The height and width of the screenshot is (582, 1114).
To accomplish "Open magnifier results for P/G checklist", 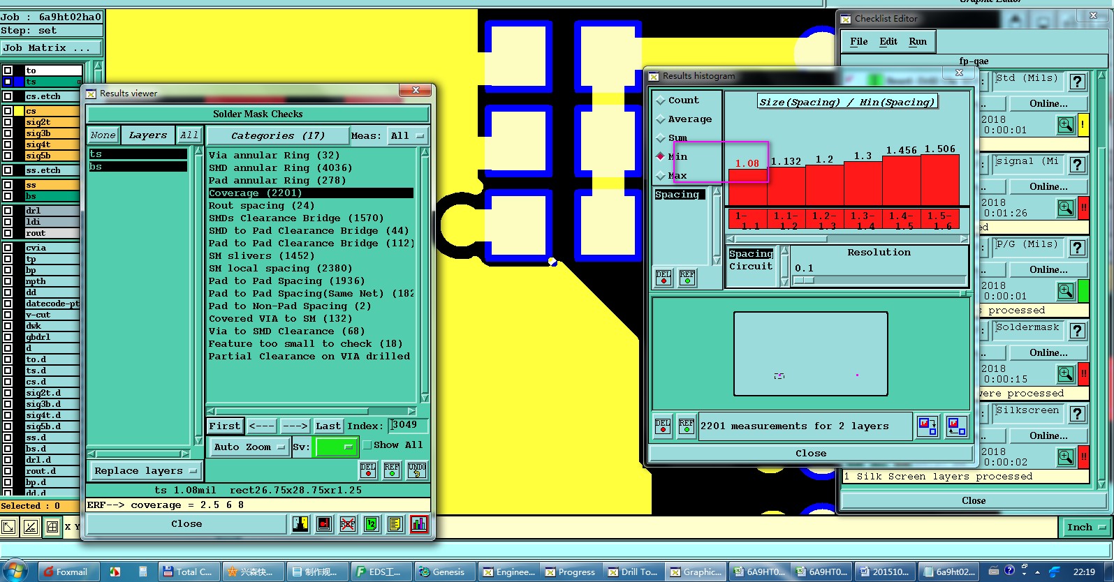I will click(1066, 291).
